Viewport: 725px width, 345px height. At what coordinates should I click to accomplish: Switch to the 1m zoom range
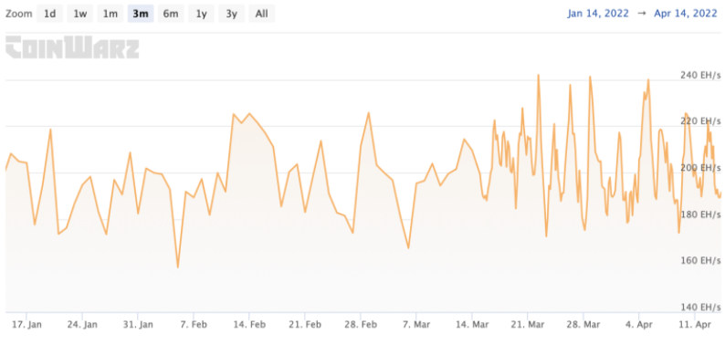(110, 14)
